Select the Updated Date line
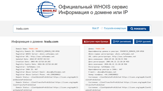The image size is (163, 91). pyautogui.click(x=33, y=59)
